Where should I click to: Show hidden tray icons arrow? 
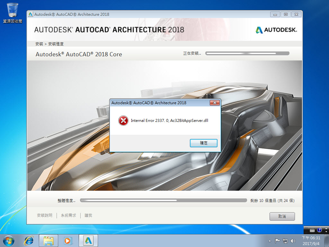(270, 241)
